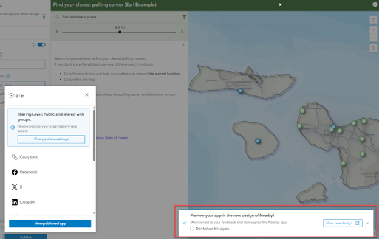Click the search magnifier icon
379x239 pixels.
57,17
